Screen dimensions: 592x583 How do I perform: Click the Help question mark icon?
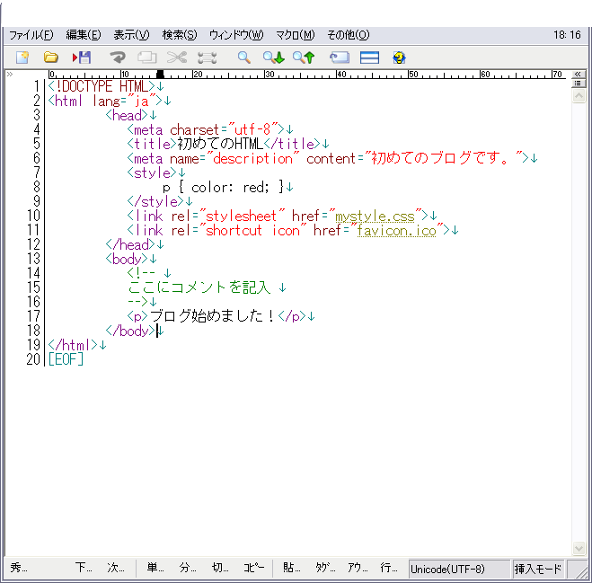point(399,57)
